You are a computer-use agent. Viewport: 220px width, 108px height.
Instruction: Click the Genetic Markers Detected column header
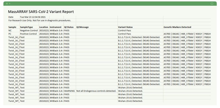click(x=177, y=27)
